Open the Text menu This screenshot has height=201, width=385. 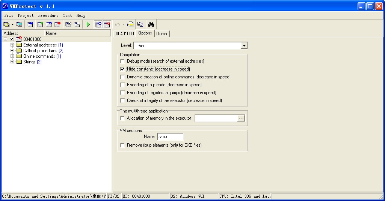click(x=67, y=15)
